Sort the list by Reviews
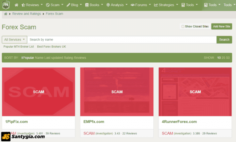 [80, 58]
